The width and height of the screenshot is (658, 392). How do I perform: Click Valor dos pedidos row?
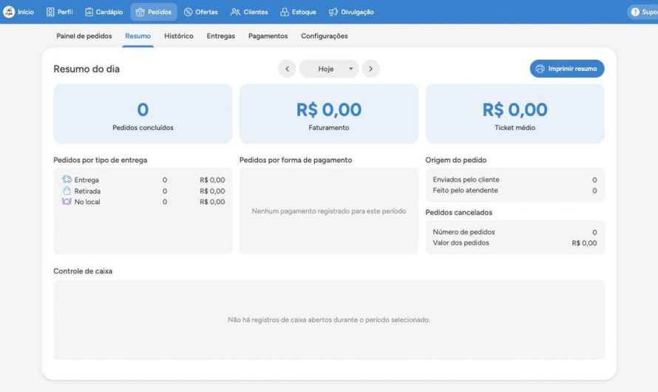(515, 243)
